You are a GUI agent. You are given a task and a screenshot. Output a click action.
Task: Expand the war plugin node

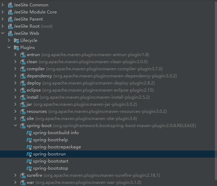(x=15, y=182)
